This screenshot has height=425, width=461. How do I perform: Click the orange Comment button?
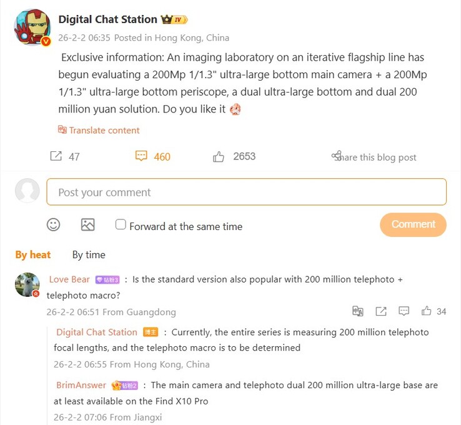click(x=413, y=224)
